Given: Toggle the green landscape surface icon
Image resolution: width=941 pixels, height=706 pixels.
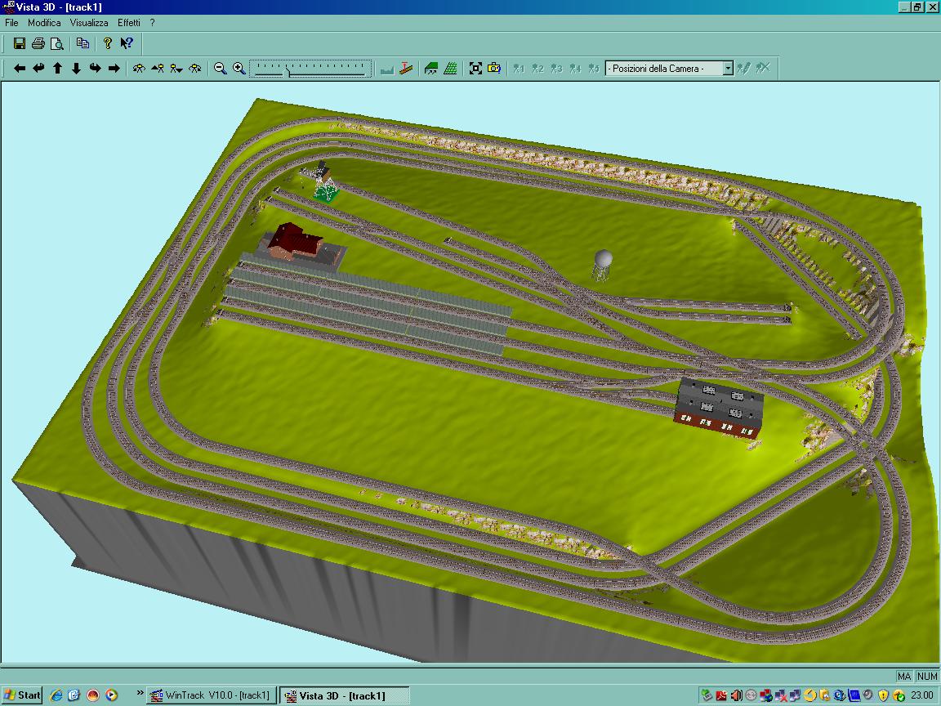Looking at the screenshot, I should [x=431, y=69].
